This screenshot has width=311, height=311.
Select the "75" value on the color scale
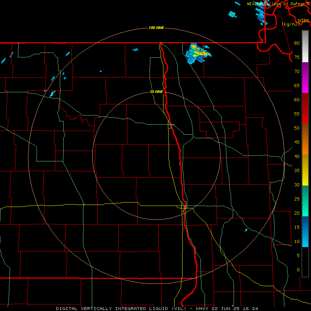tap(297, 57)
